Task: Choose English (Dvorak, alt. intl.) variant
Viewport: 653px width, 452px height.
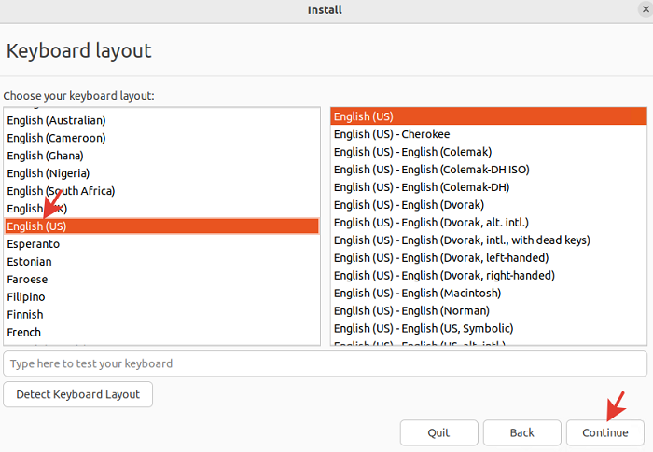Action: 489,223
